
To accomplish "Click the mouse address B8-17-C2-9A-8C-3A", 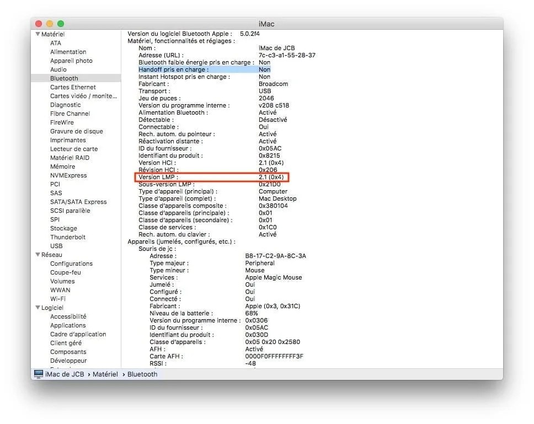I will [x=275, y=256].
